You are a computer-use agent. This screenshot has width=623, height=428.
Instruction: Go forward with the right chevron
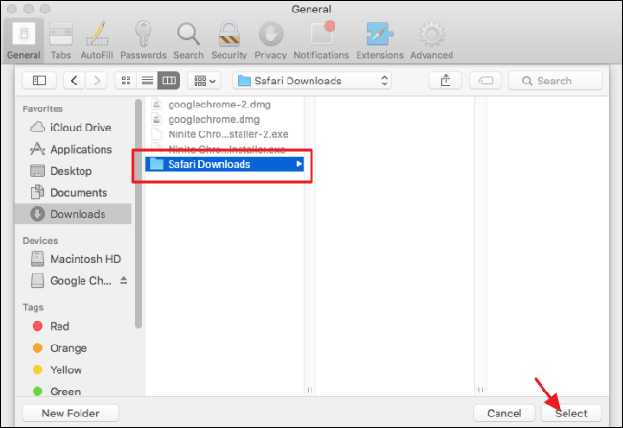coord(96,81)
